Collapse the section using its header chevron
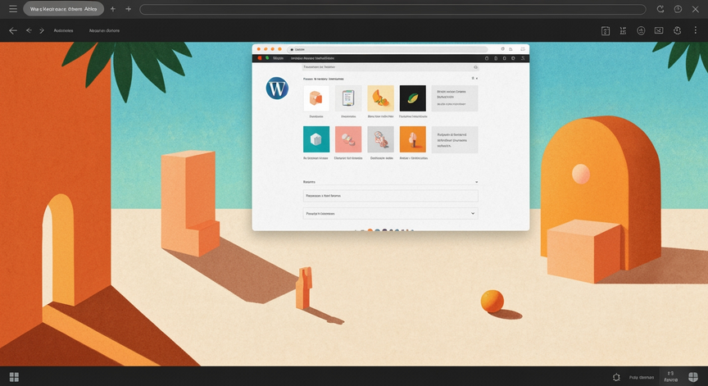Viewport: 708px width, 386px height. 476,182
